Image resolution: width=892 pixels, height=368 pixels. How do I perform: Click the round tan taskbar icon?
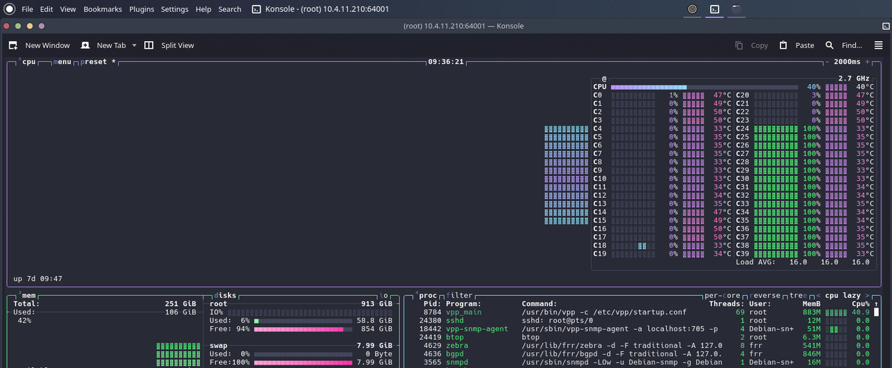point(692,9)
